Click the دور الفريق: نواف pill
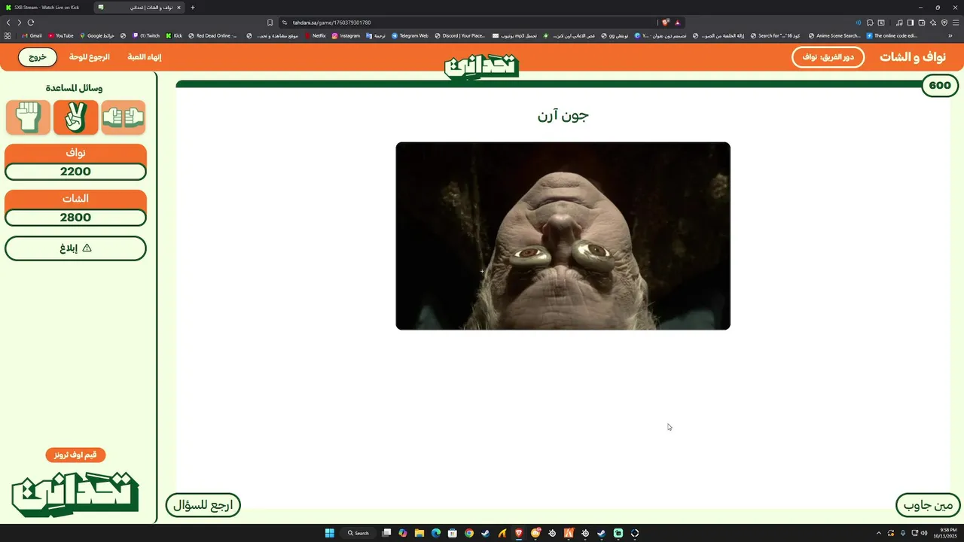The height and width of the screenshot is (542, 964). pyautogui.click(x=828, y=57)
